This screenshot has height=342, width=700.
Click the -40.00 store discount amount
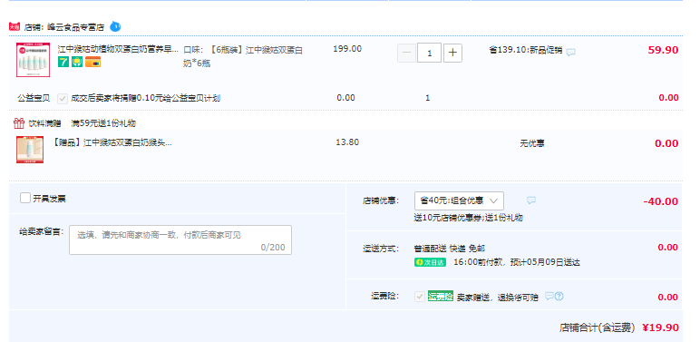point(661,201)
